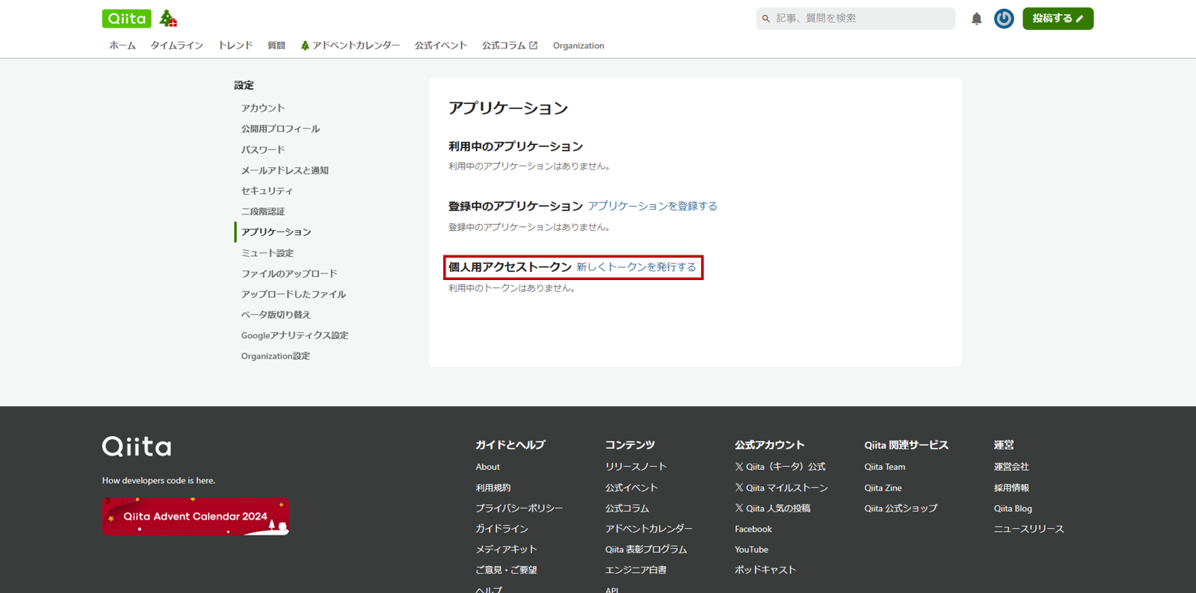Open the footer YouTube link

(751, 550)
